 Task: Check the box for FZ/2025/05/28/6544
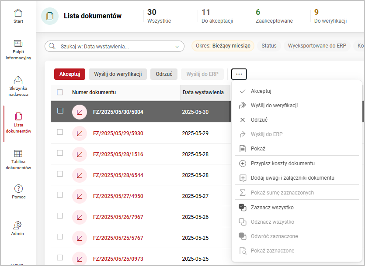[60, 174]
